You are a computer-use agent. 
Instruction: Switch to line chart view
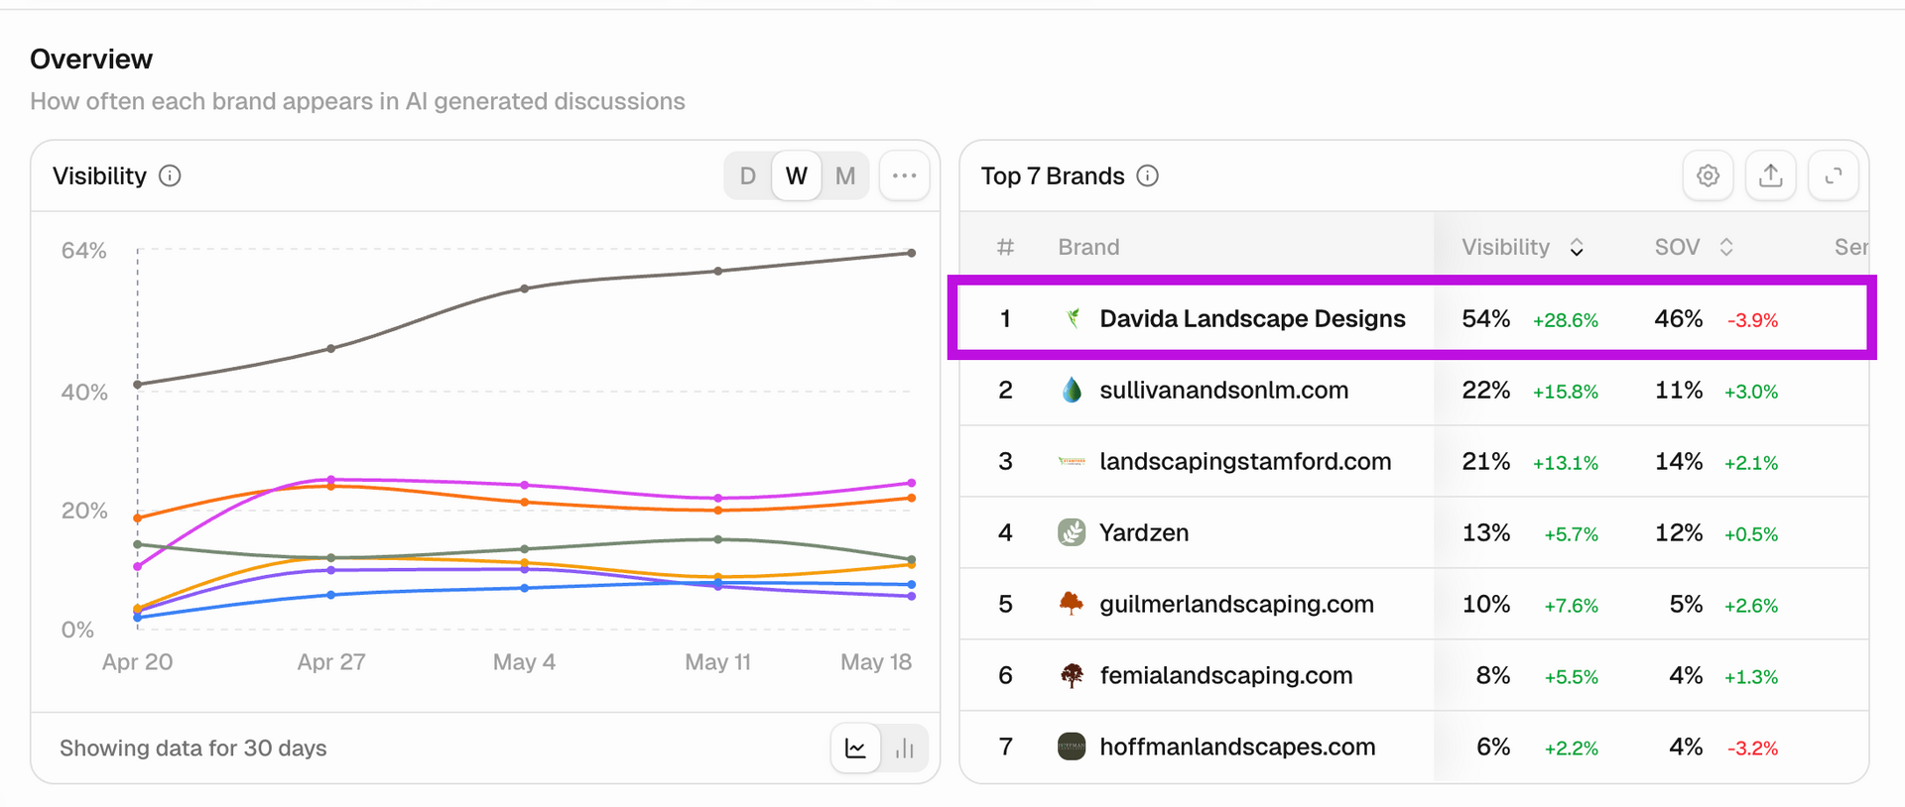coord(855,749)
